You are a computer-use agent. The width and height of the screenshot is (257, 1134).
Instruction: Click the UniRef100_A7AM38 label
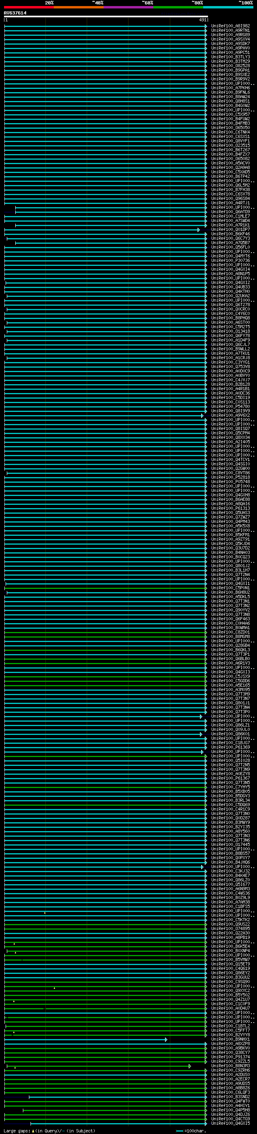click(x=230, y=902)
